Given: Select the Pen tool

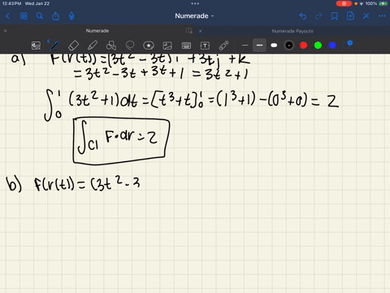Looking at the screenshot, I should [55, 46].
